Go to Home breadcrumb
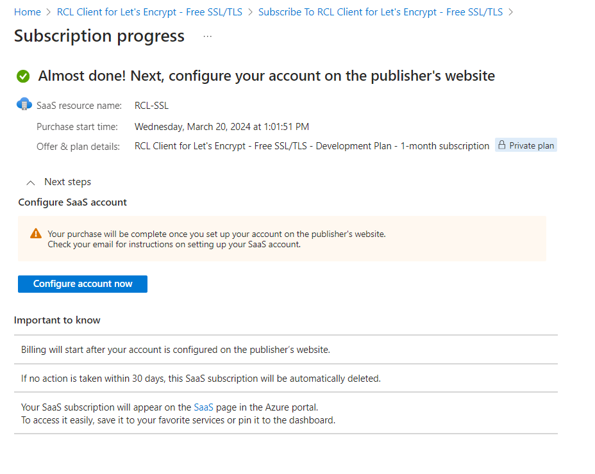Screen dimensions: 595x474 pos(28,12)
